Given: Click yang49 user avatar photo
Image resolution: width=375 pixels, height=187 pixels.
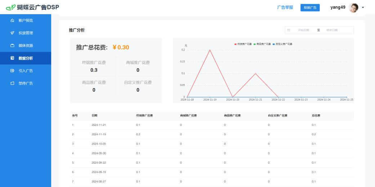Looking at the screenshot, I should 353,8.
